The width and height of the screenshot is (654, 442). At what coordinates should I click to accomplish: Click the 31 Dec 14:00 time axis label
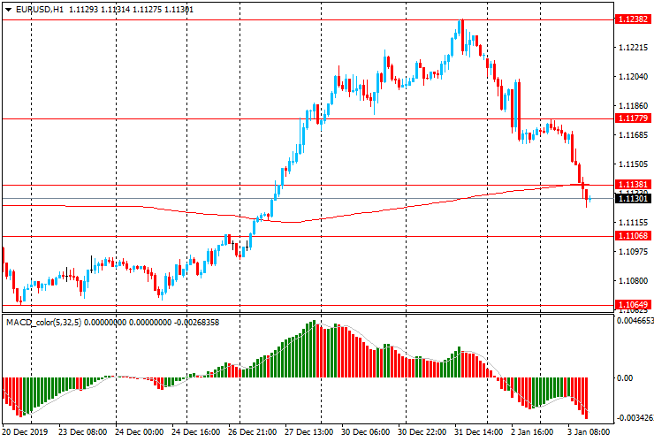(478, 431)
